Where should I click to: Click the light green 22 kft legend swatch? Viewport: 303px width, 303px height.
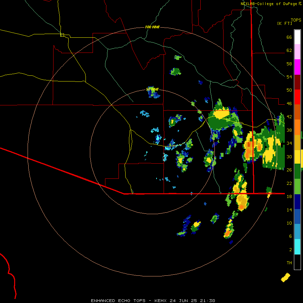point(297,187)
